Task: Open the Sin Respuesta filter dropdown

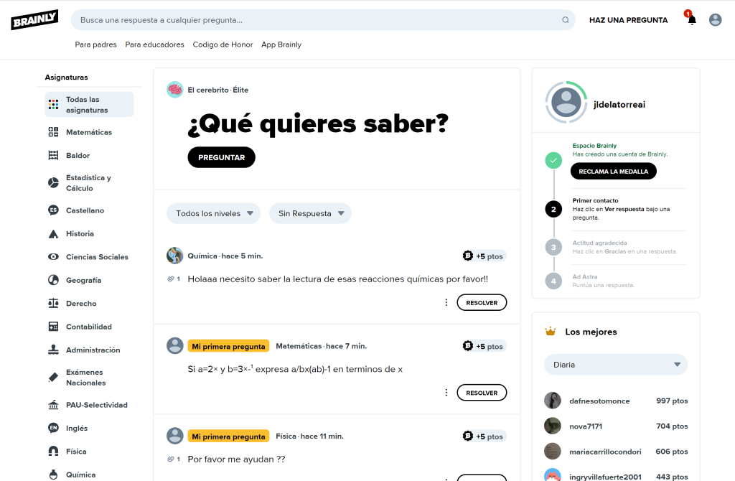Action: (310, 213)
